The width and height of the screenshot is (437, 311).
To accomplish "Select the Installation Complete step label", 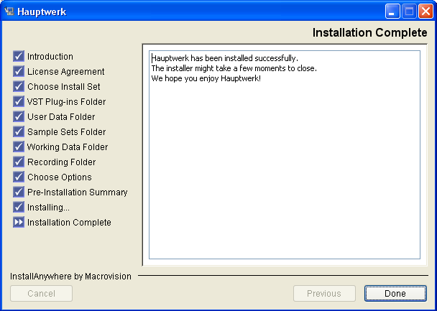I will pos(69,222).
